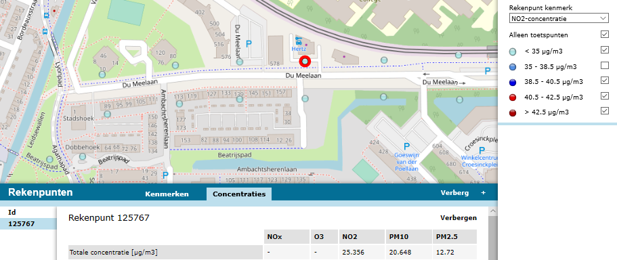Click the dark red > 42.5 legend swatch
The width and height of the screenshot is (617, 260).
click(x=512, y=113)
